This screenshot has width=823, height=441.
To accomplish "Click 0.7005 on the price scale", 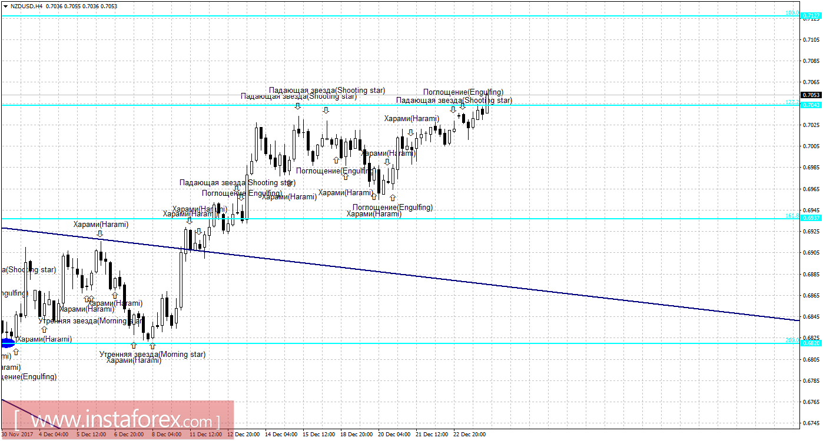I will coord(811,146).
